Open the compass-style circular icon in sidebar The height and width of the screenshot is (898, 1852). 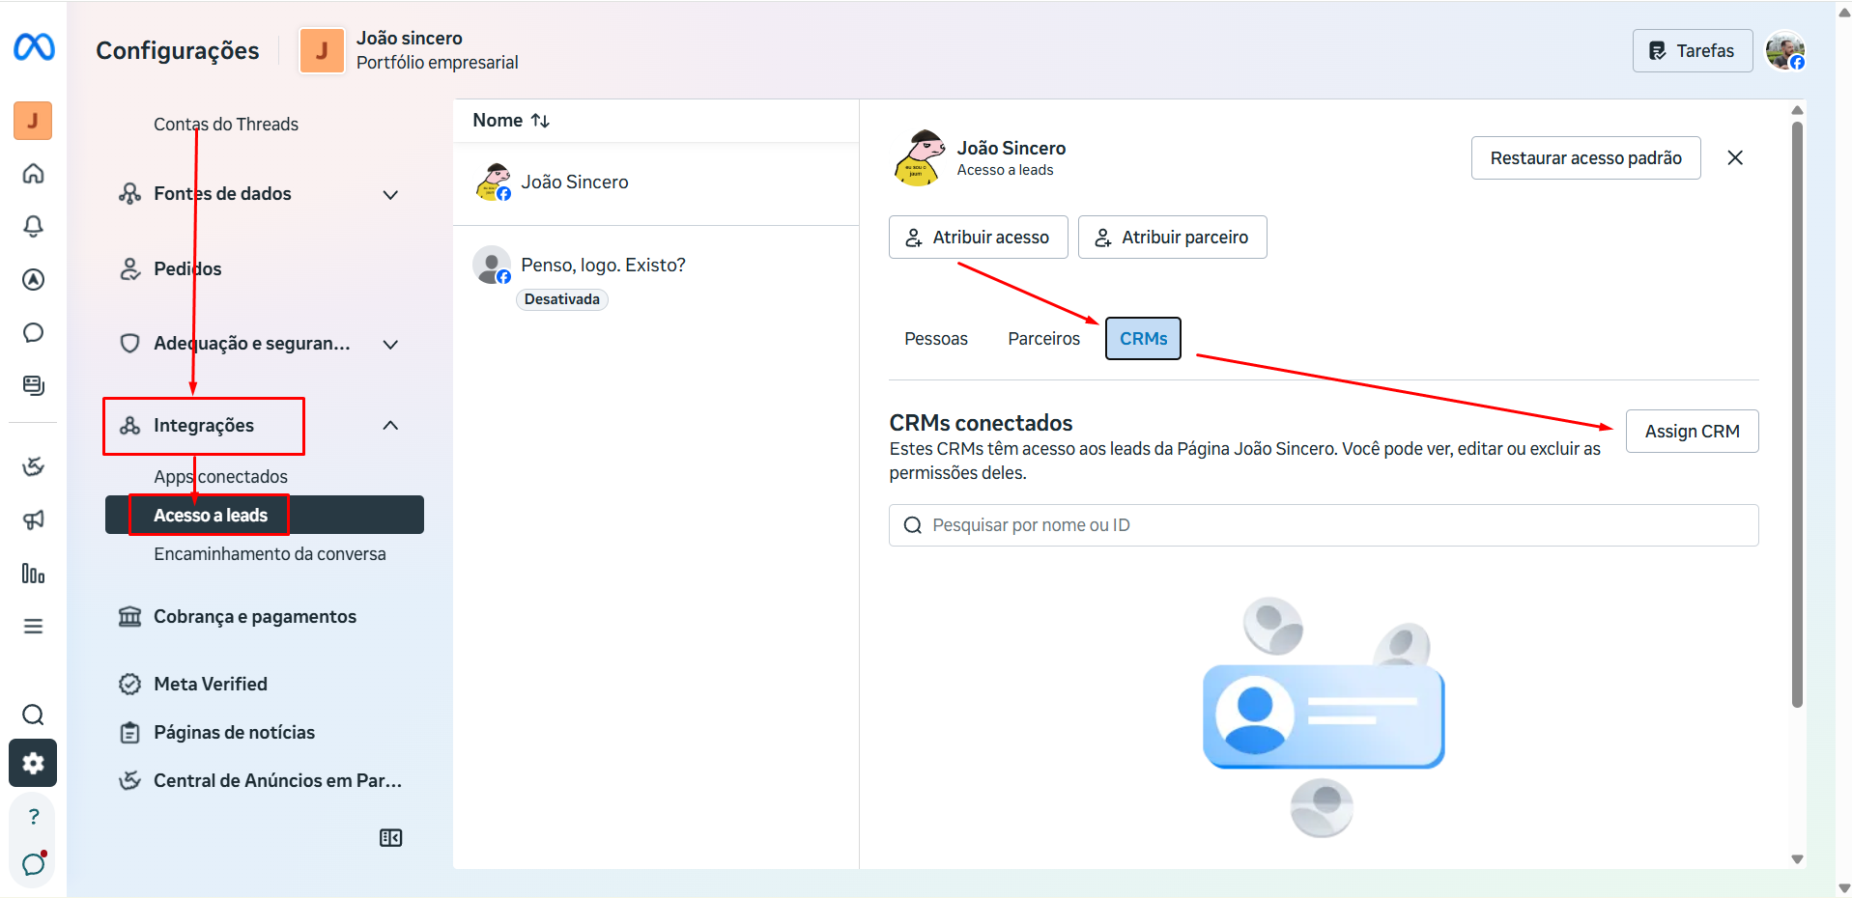click(33, 280)
